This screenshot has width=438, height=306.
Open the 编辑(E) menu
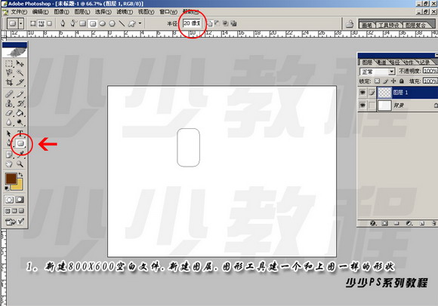(x=40, y=12)
